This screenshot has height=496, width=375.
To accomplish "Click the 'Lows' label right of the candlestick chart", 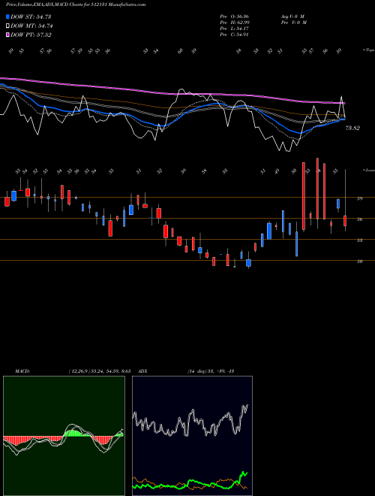I will coord(368,170).
